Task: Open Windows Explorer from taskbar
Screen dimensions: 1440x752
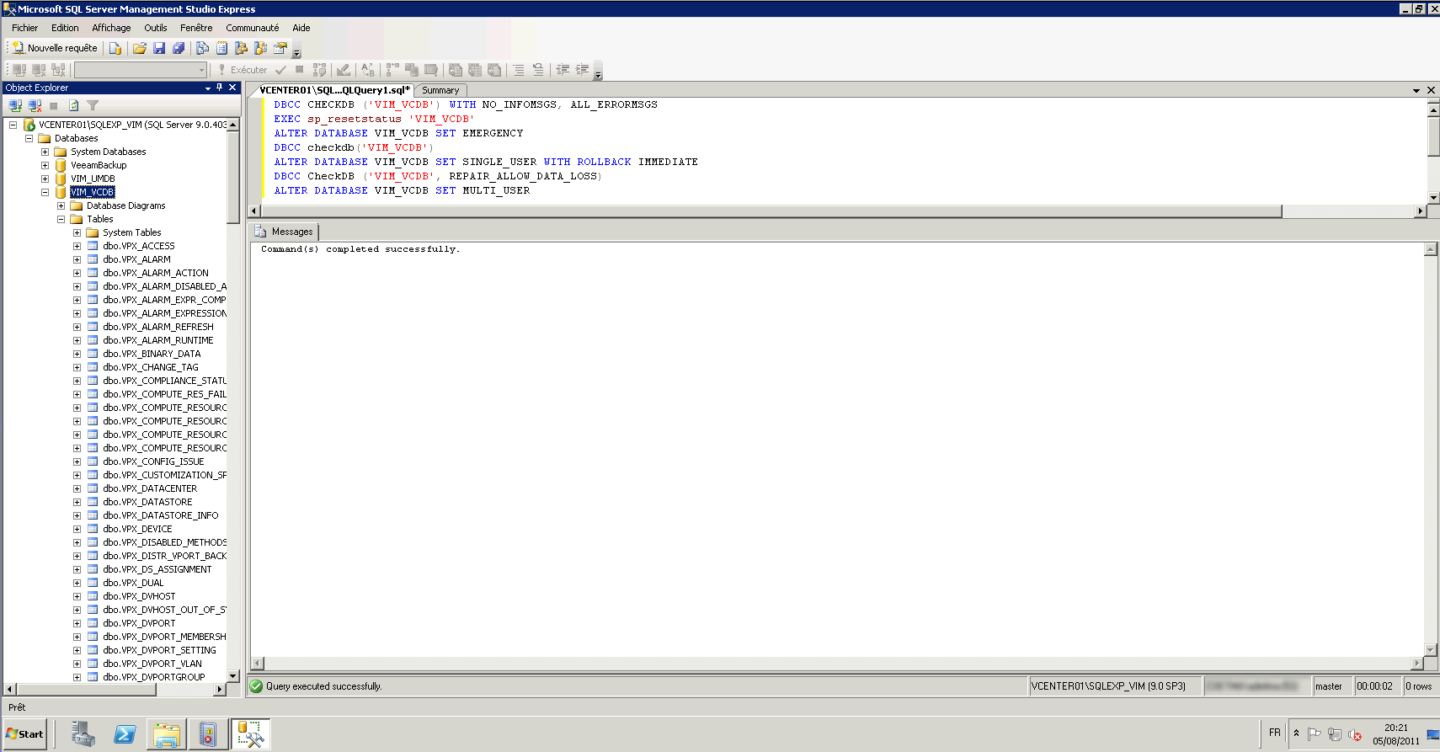Action: [x=167, y=734]
